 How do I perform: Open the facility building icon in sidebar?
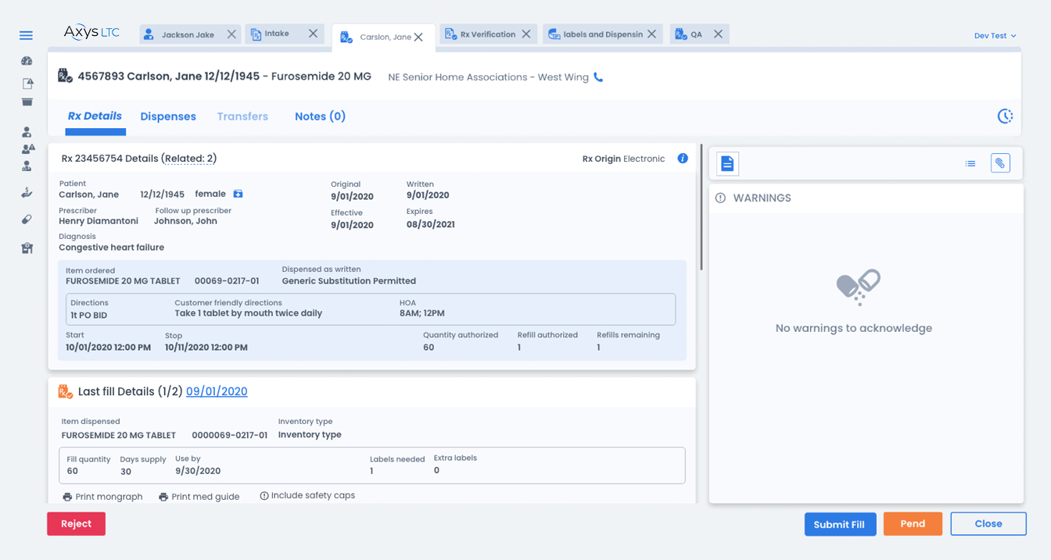pos(27,248)
